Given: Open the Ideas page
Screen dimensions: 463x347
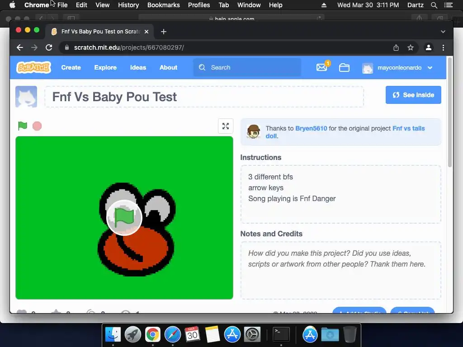Looking at the screenshot, I should (x=138, y=68).
